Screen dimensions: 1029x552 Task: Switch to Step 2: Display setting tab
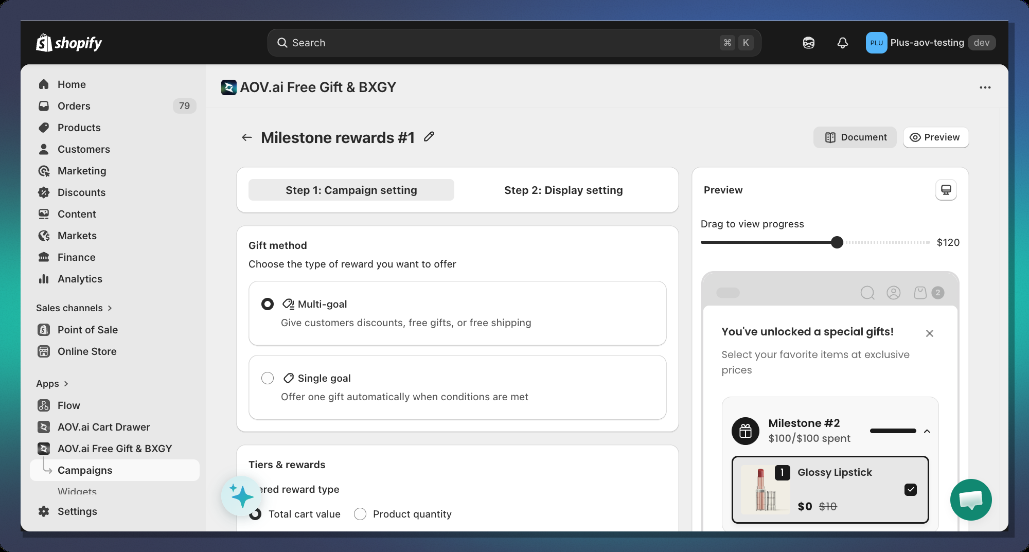point(563,190)
